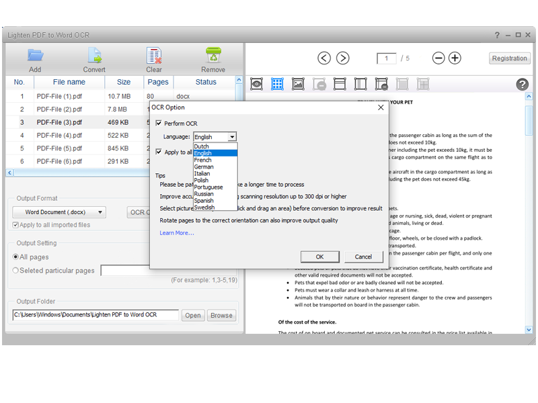Select the PDF-File (2).pdf row
538x403 pixels.
[x=78, y=109]
